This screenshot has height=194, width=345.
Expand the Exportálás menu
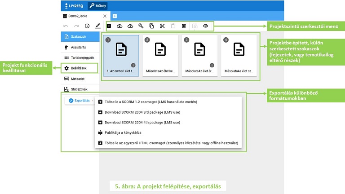pyautogui.click(x=80, y=101)
